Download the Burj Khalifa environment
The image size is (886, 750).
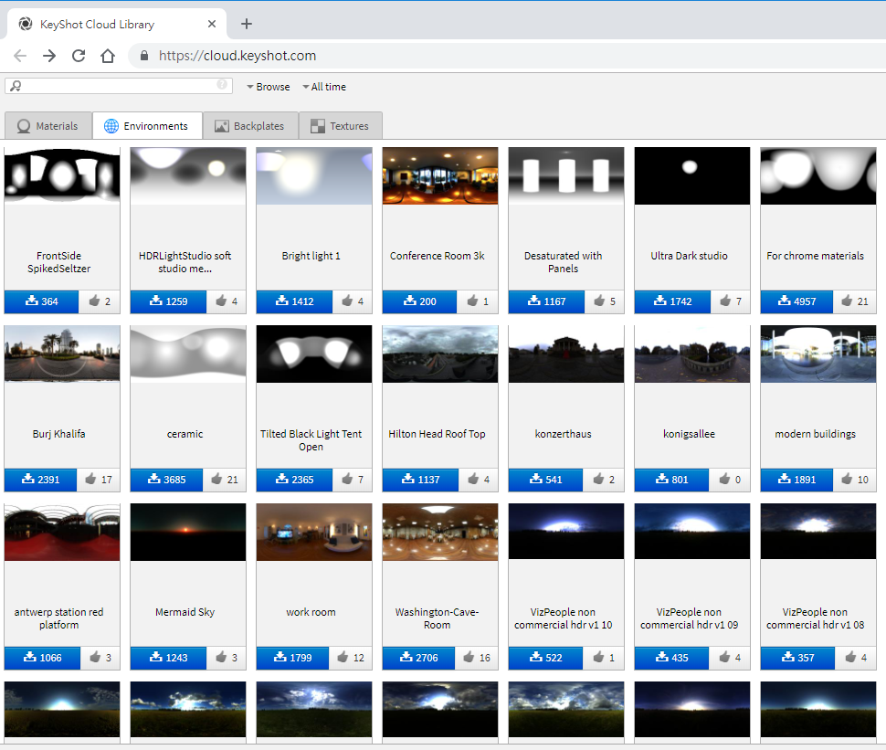(41, 480)
